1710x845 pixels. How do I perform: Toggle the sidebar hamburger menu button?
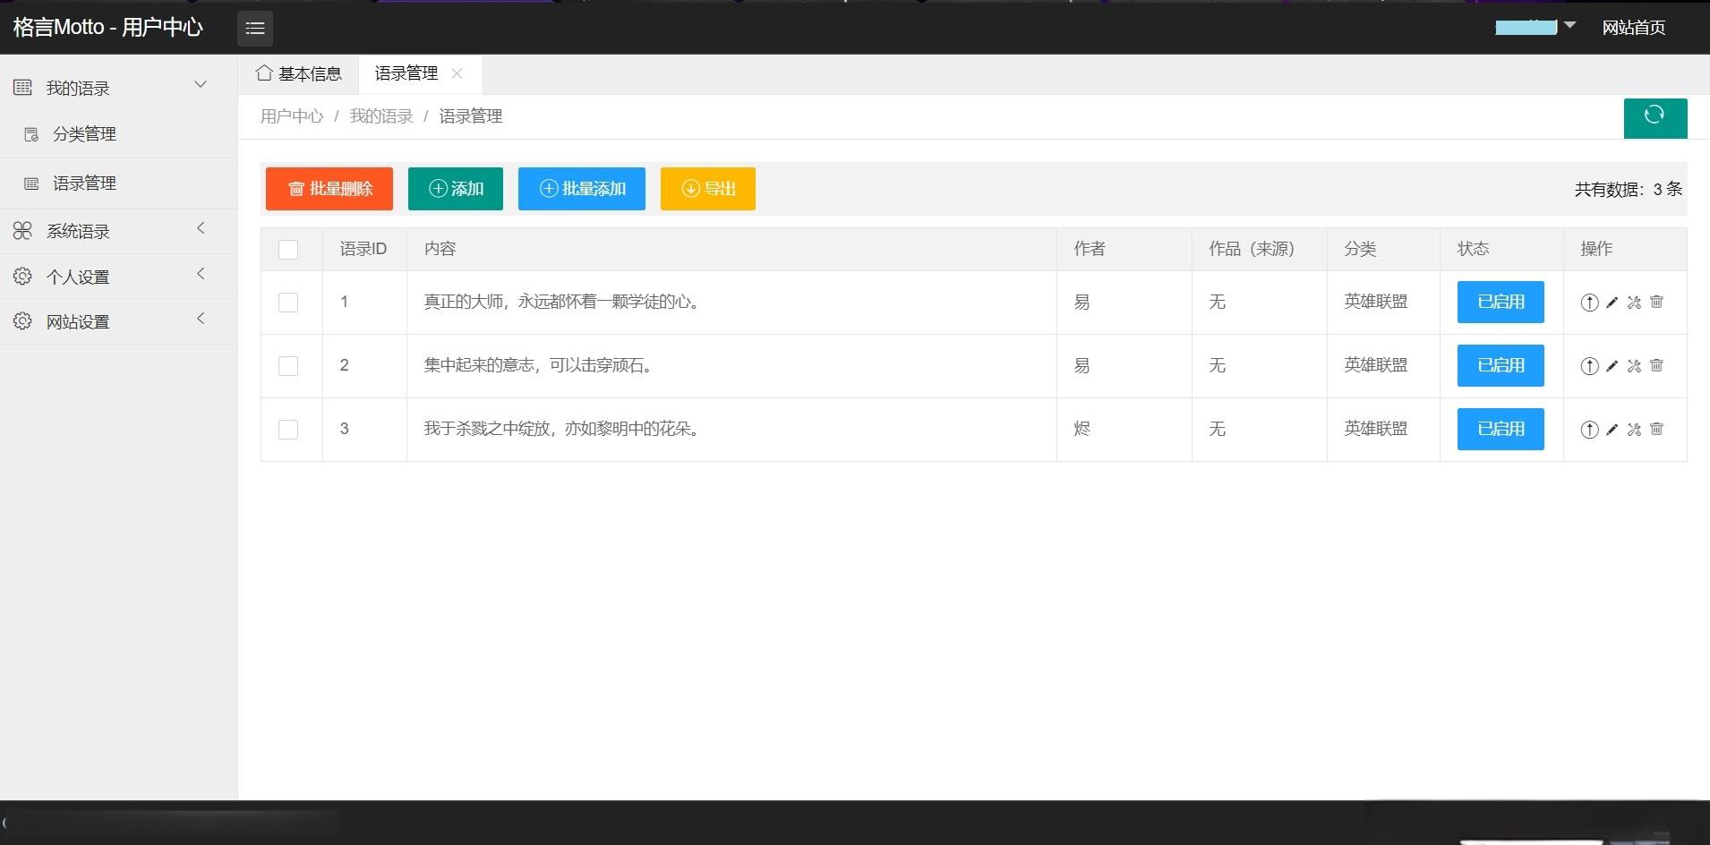tap(255, 28)
